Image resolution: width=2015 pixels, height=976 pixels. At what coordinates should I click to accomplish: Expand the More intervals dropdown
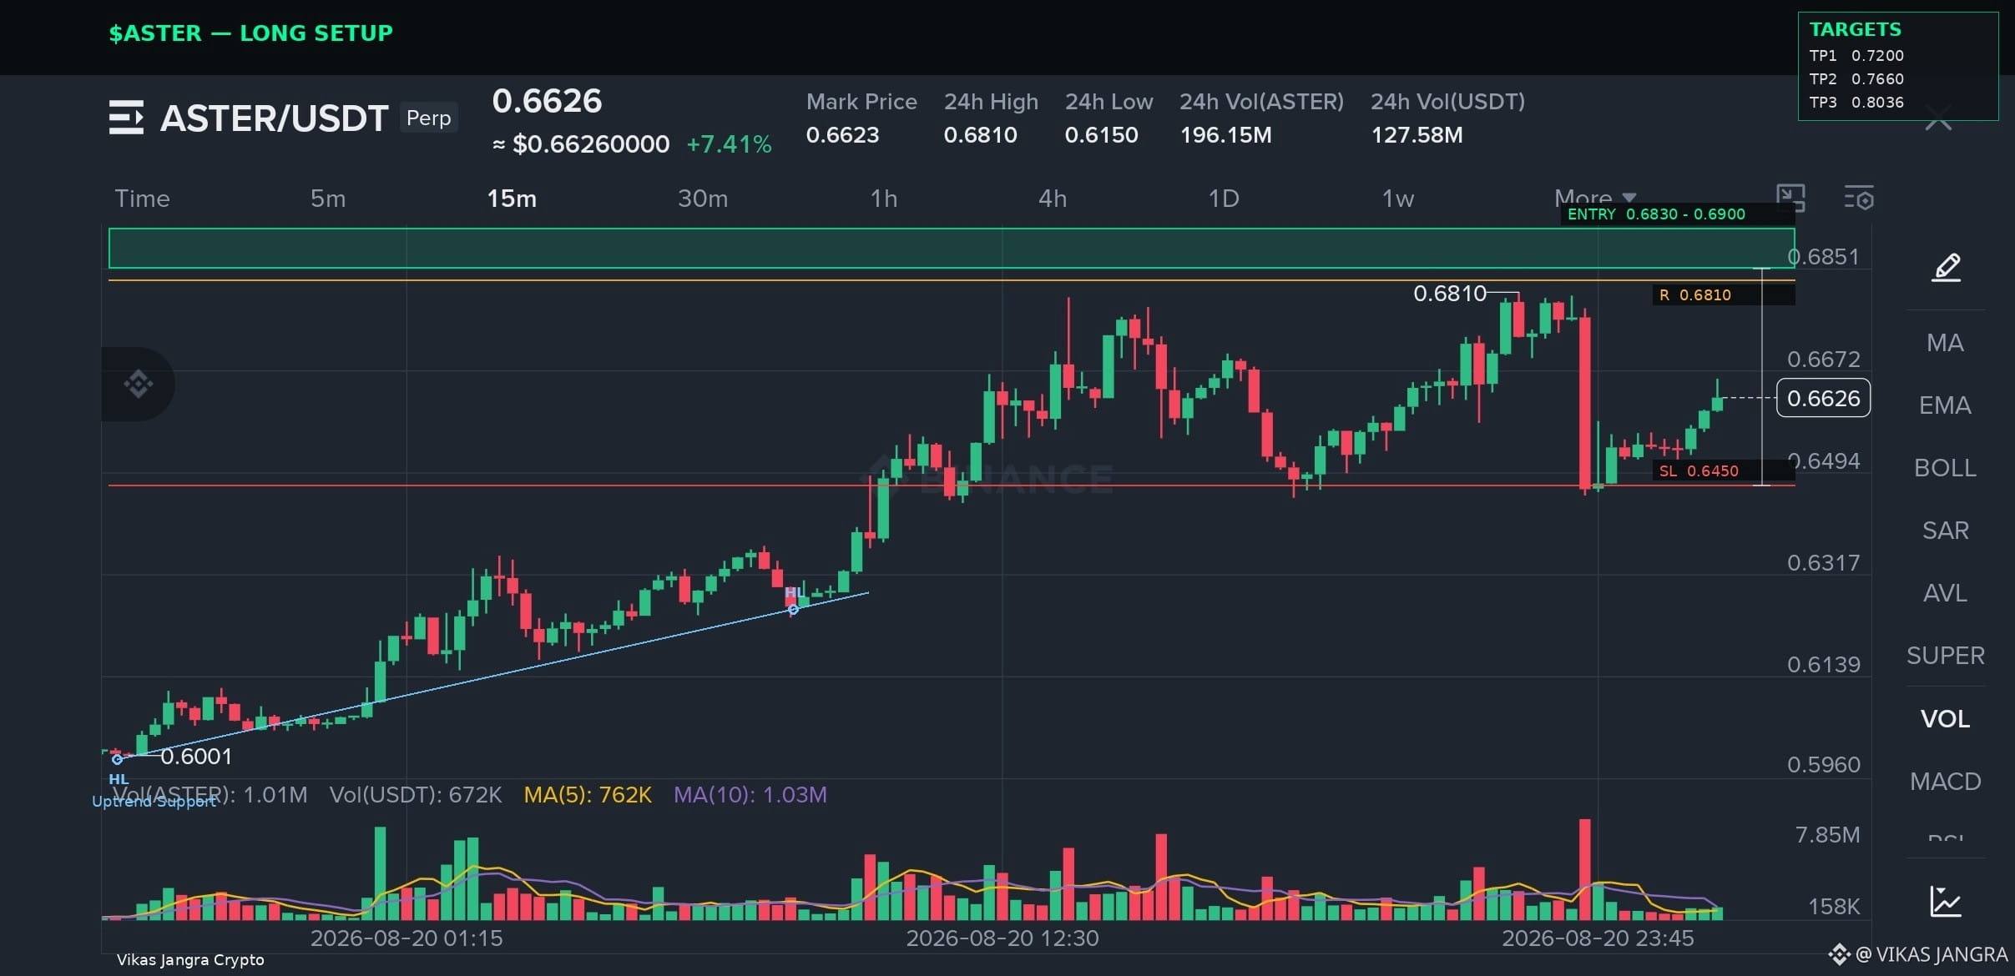1595,198
